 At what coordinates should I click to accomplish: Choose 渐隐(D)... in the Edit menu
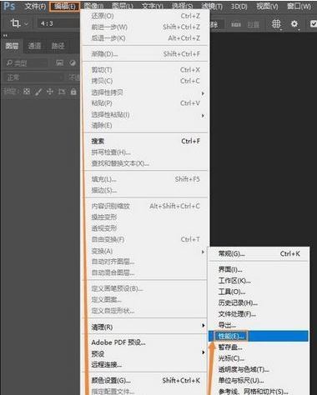tap(145, 54)
